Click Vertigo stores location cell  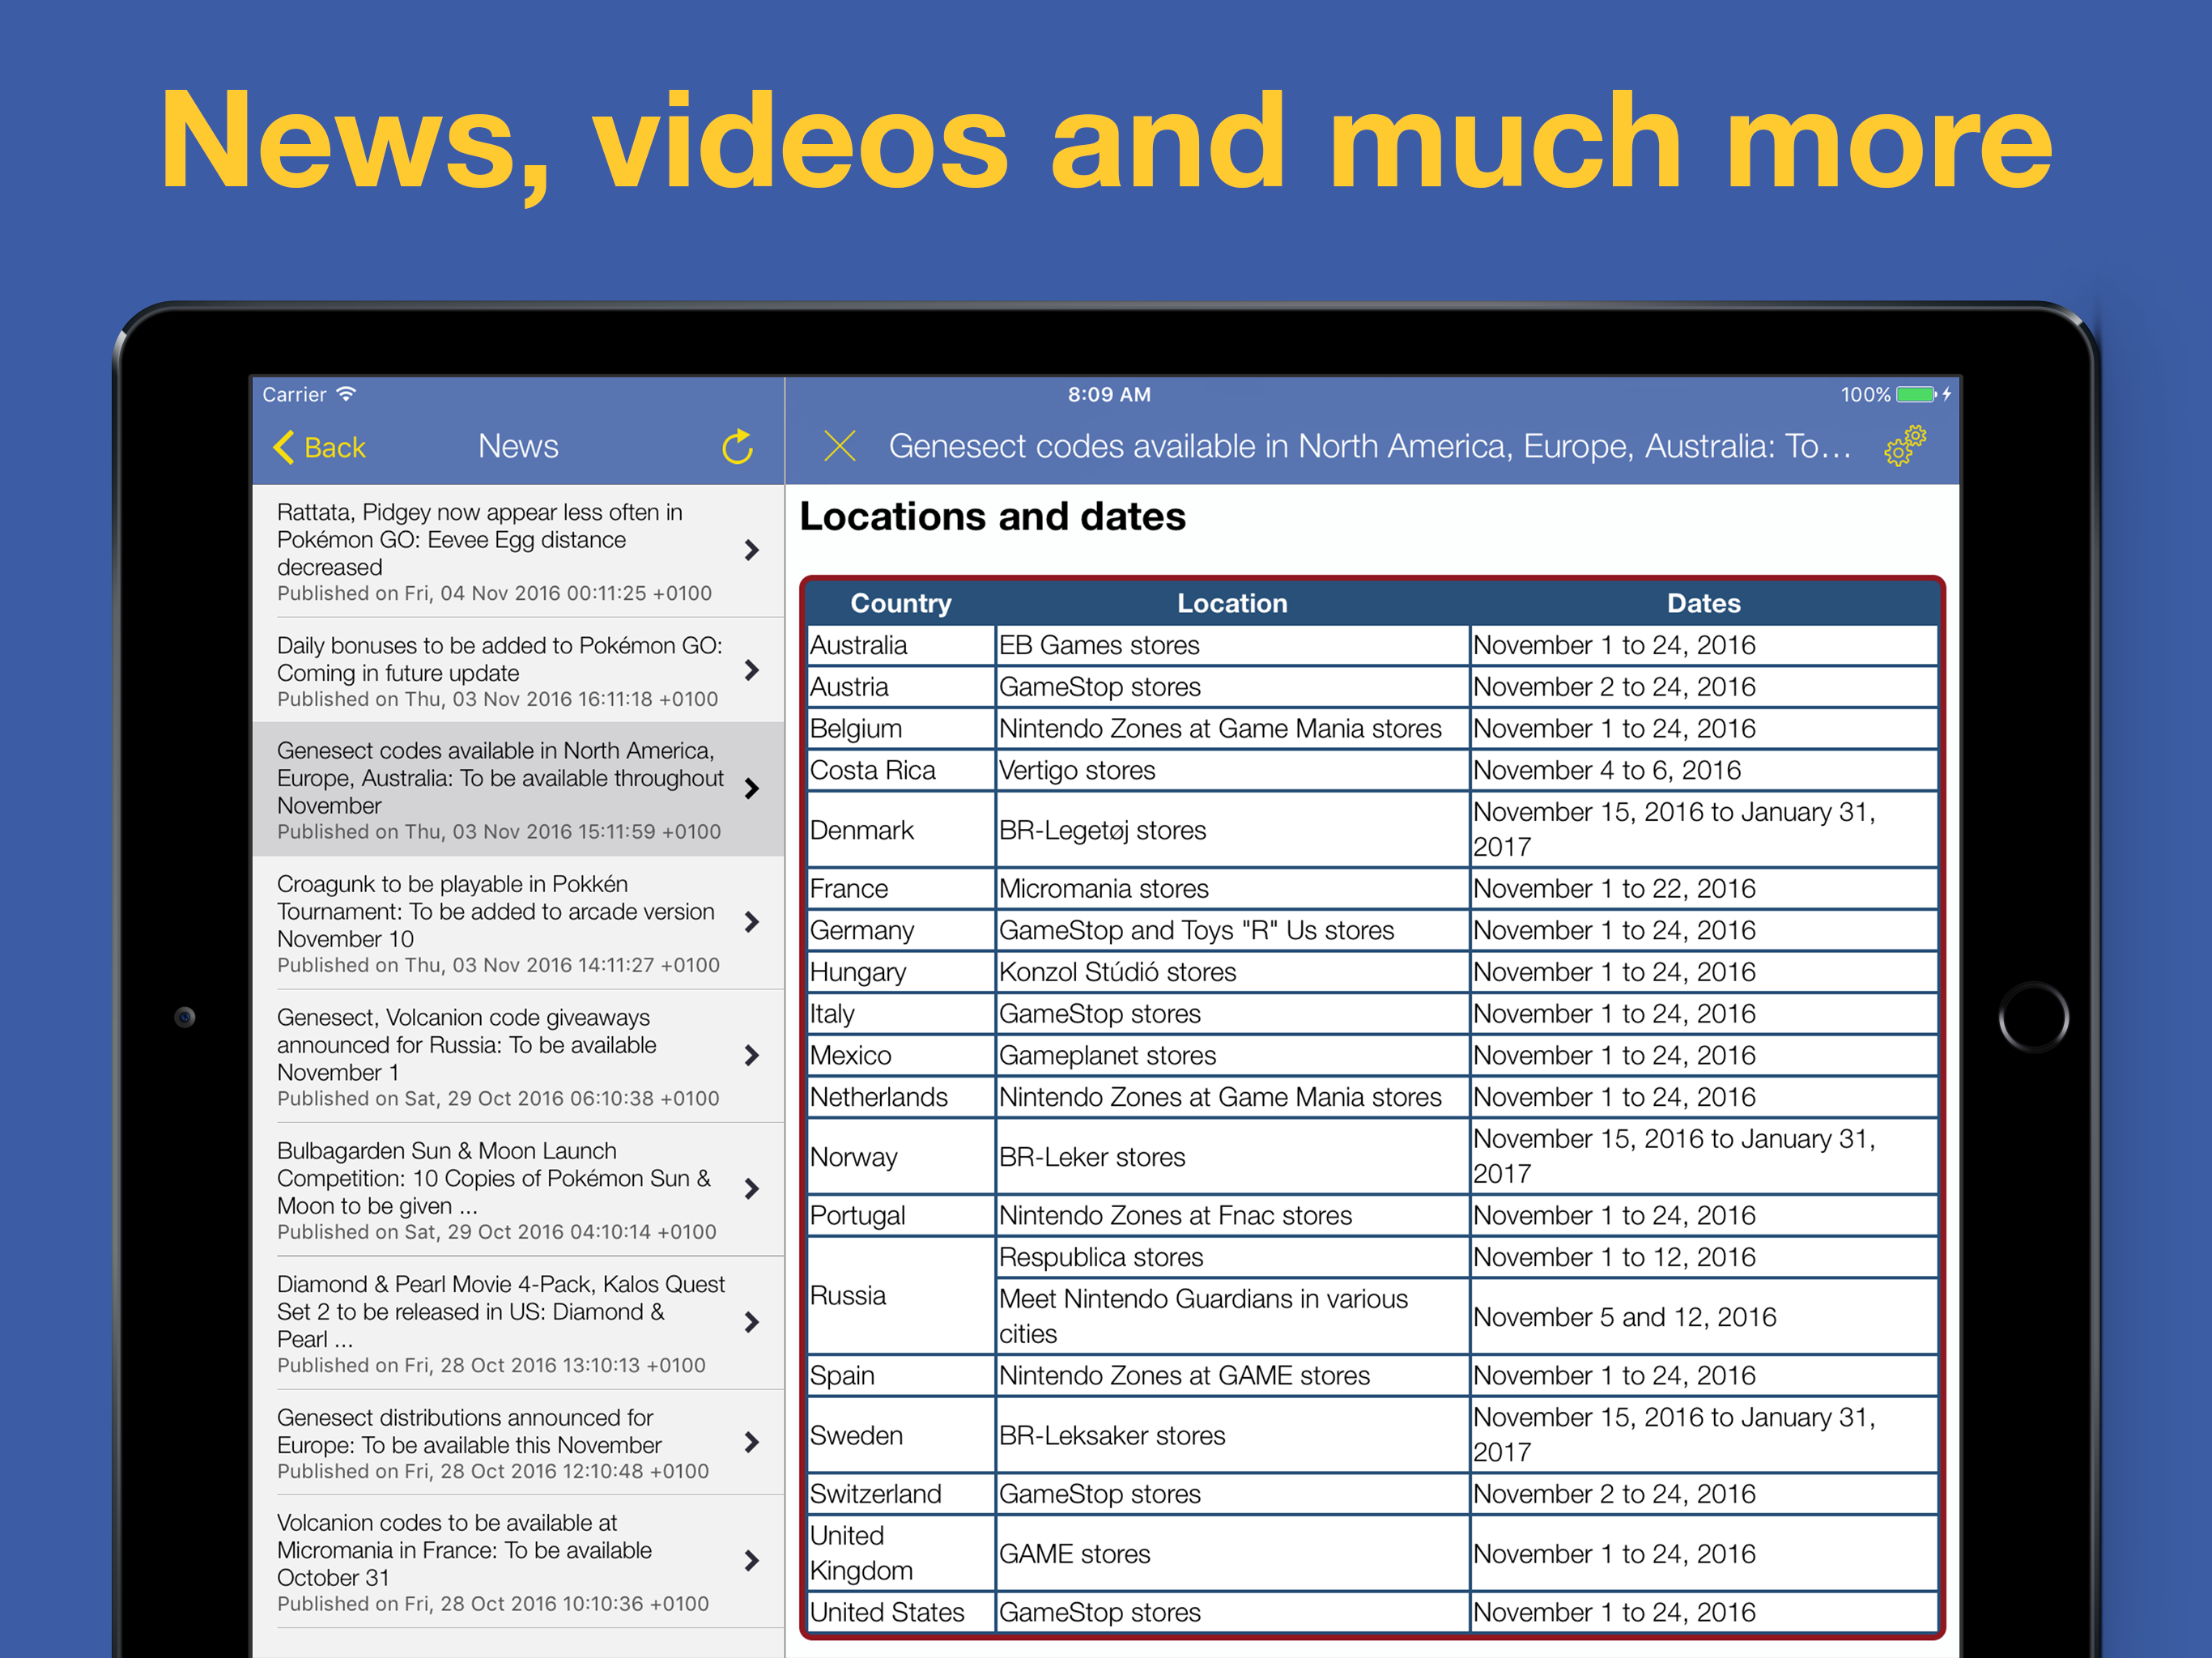1232,770
